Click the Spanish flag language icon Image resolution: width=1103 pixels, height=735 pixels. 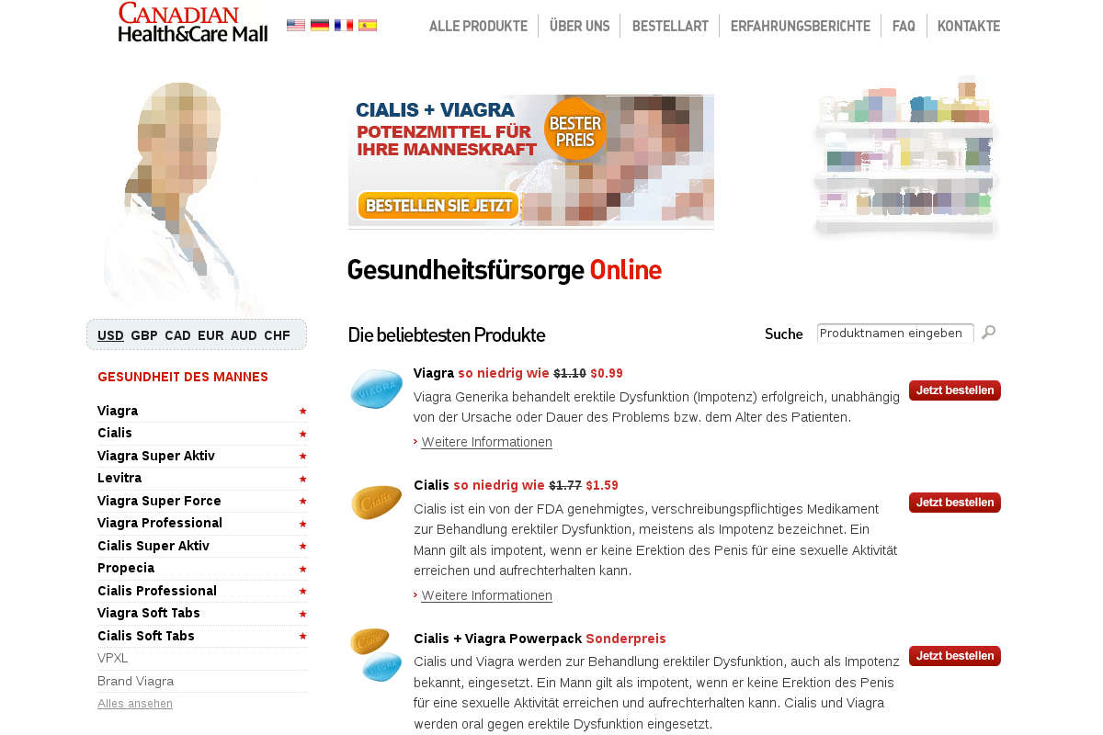pyautogui.click(x=368, y=26)
